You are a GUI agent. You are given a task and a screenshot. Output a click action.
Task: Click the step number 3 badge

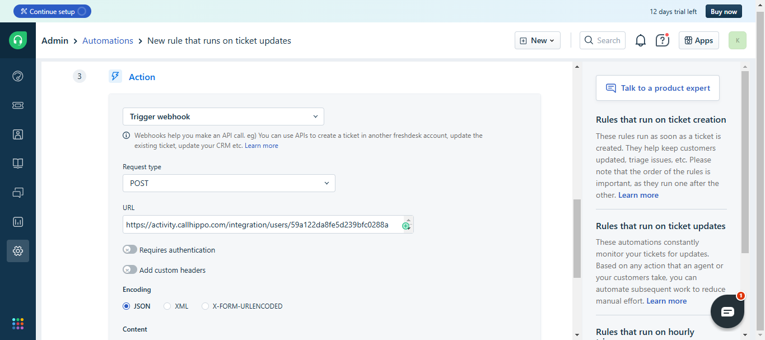pyautogui.click(x=79, y=77)
